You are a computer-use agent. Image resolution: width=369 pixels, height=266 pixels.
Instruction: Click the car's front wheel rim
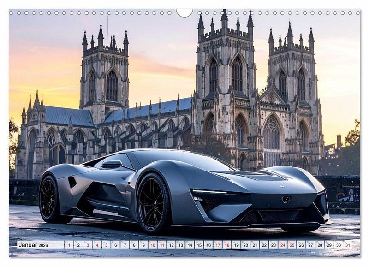click(x=151, y=203)
